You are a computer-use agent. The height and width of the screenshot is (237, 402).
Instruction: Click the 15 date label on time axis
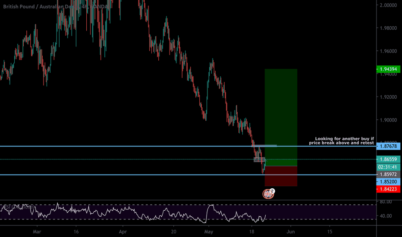(x=330, y=232)
